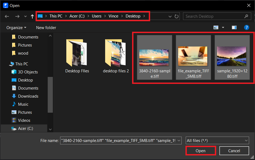Select Downloads in the sidebar
The height and width of the screenshot is (160, 255).
click(28, 96)
